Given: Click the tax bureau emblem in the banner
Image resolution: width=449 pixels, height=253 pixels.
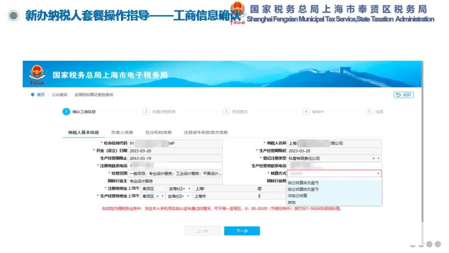Looking at the screenshot, I should tap(37, 75).
